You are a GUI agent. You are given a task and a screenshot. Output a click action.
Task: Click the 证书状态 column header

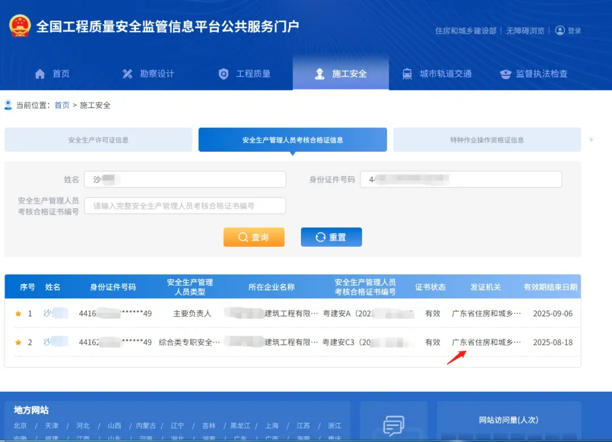(x=430, y=287)
